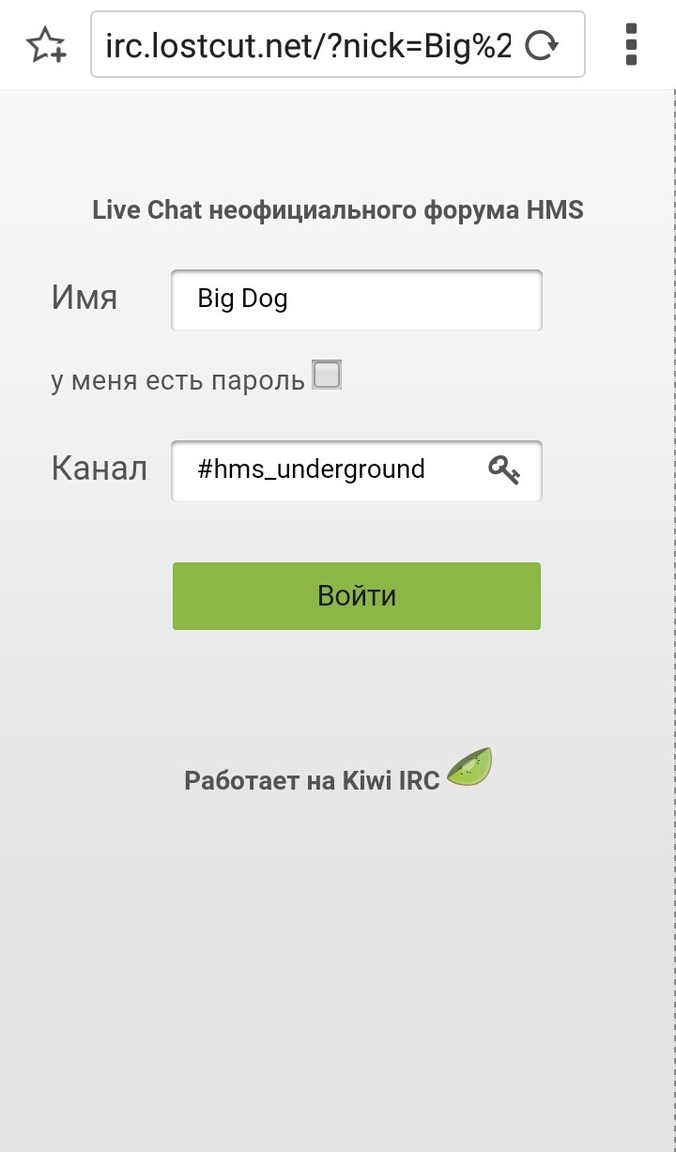Viewport: 676px width, 1152px height.
Task: Enable the "у меня есть пароль" checkbox
Action: pos(327,376)
